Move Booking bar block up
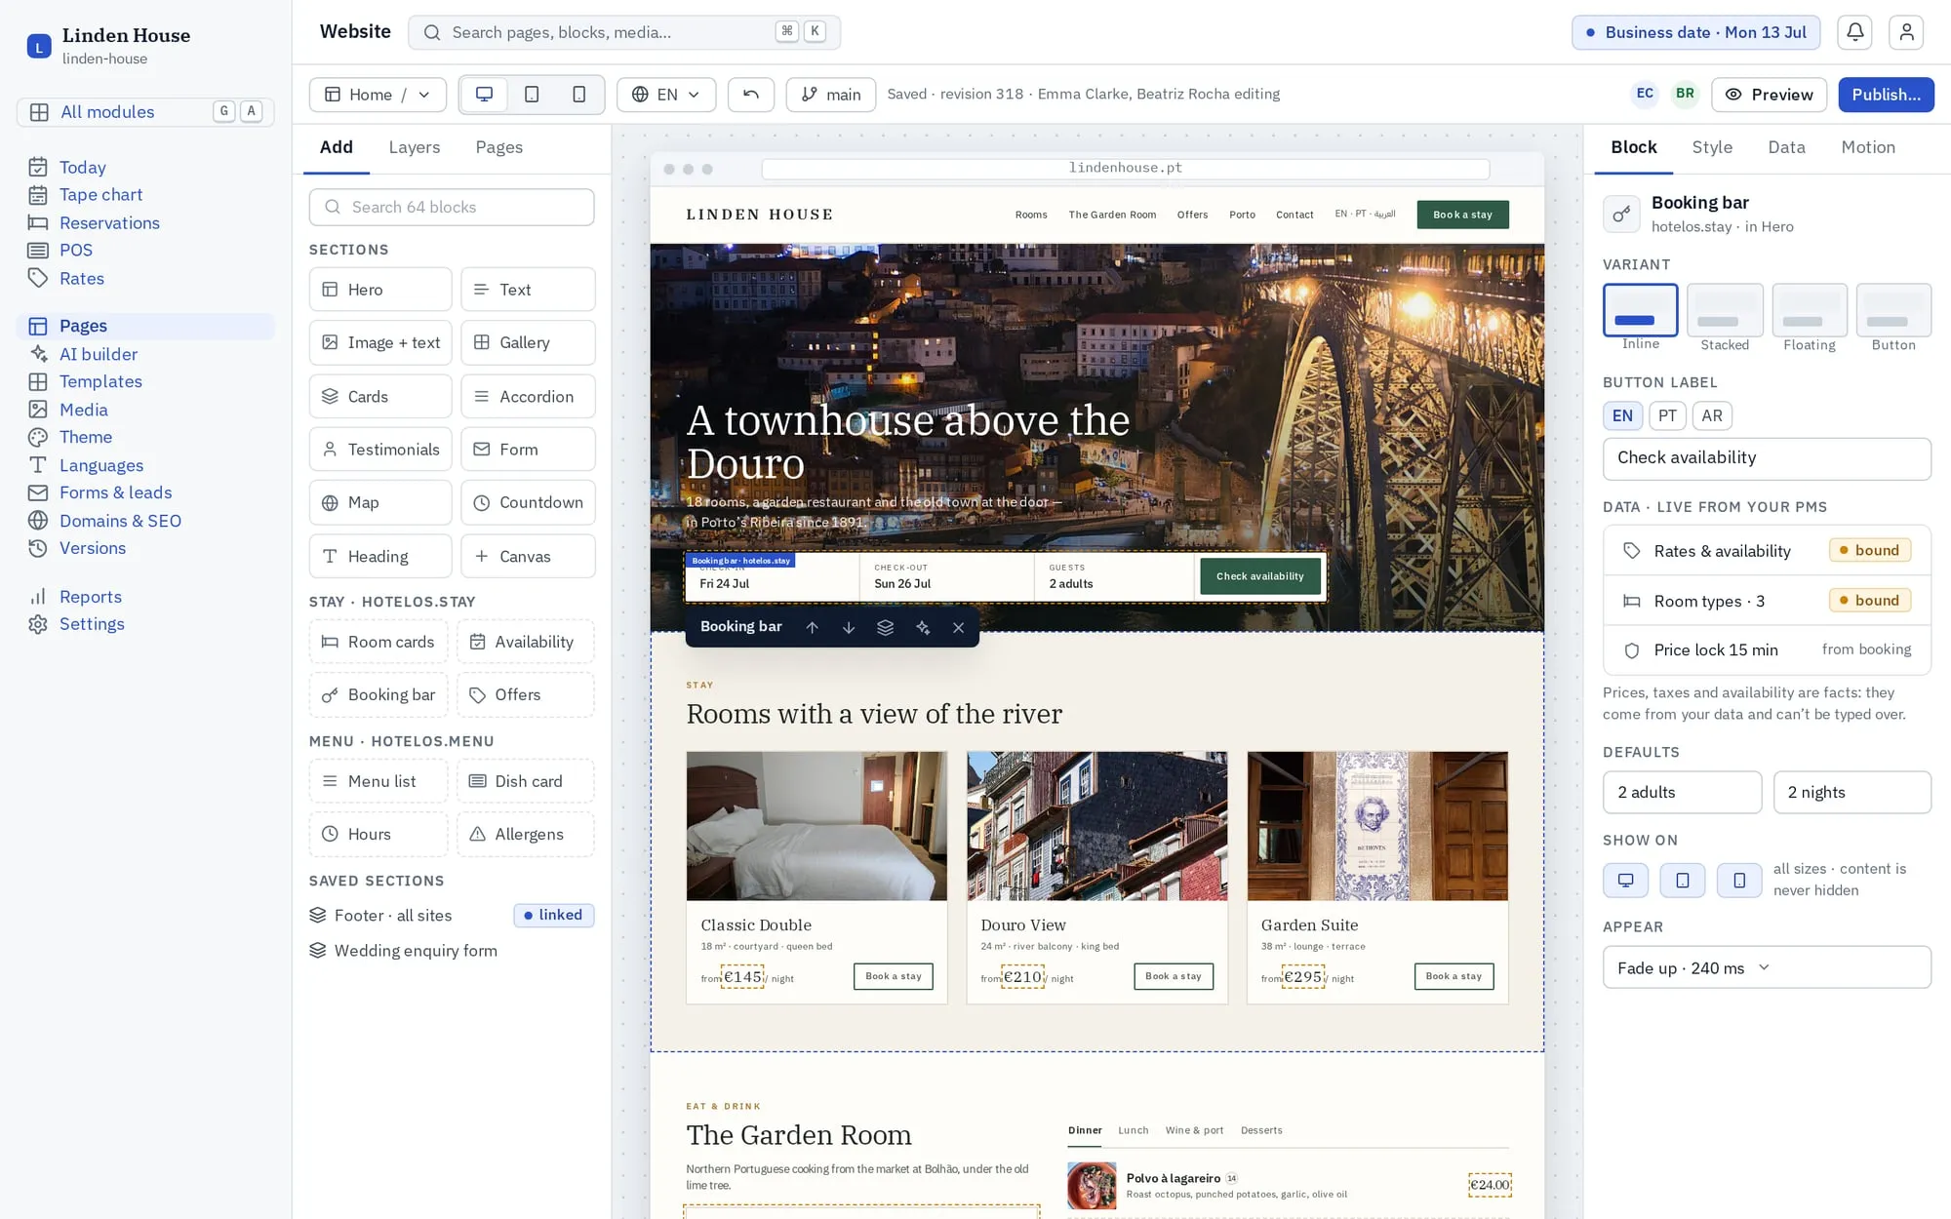 (x=812, y=627)
